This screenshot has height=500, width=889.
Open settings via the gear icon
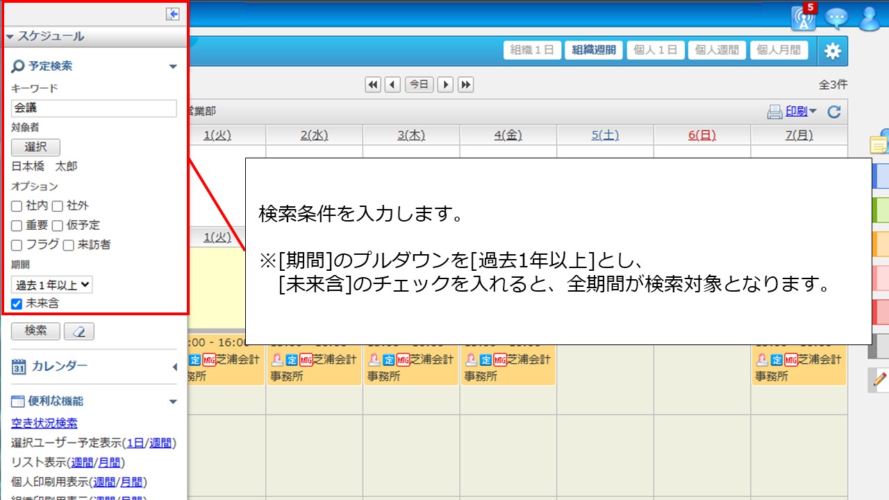tap(833, 50)
